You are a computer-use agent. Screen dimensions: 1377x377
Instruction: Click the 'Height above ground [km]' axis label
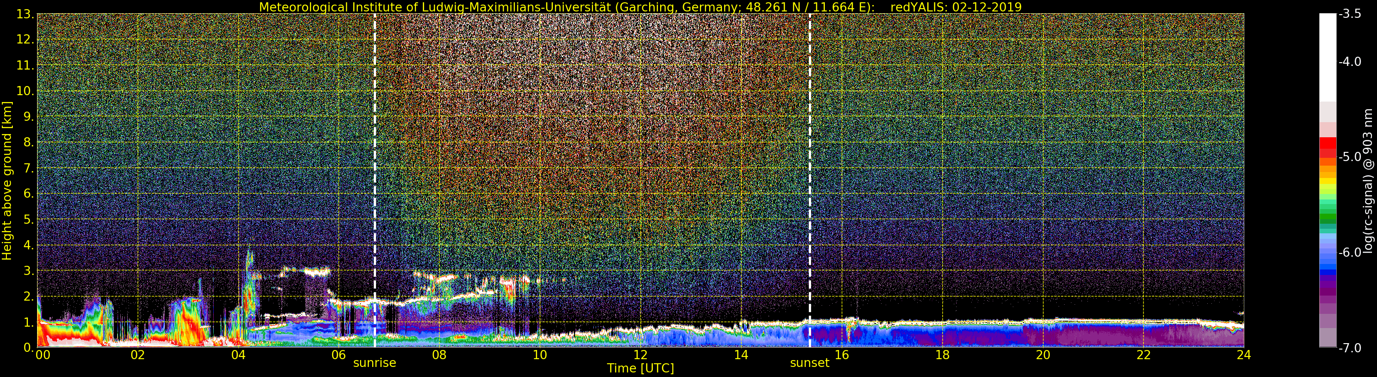pyautogui.click(x=7, y=181)
